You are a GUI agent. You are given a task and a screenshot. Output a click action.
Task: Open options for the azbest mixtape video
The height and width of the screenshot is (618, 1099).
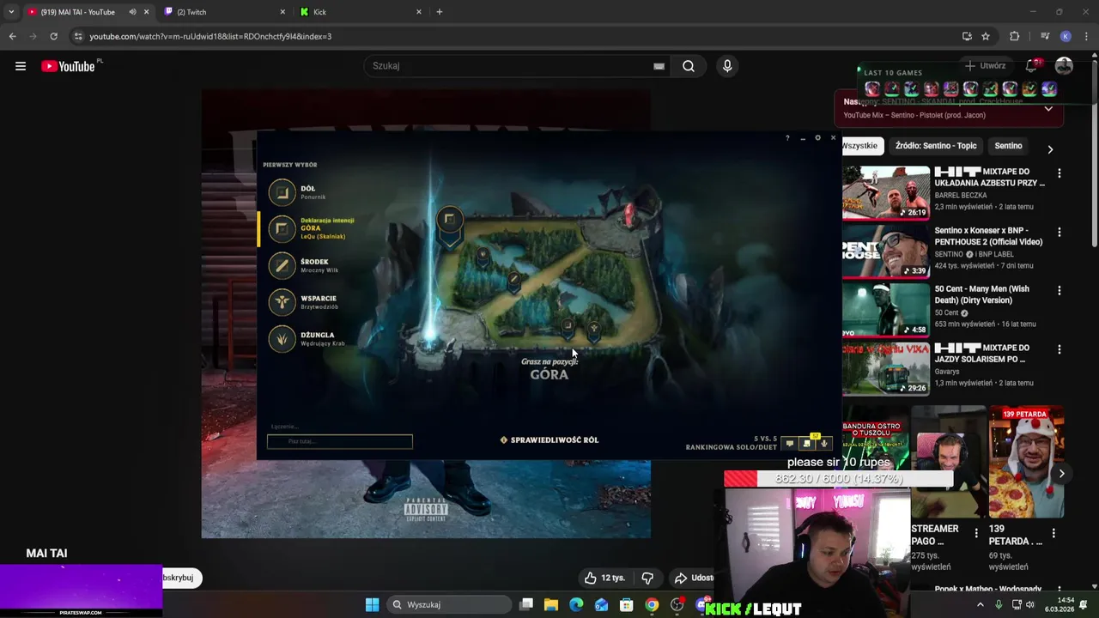[x=1060, y=173]
